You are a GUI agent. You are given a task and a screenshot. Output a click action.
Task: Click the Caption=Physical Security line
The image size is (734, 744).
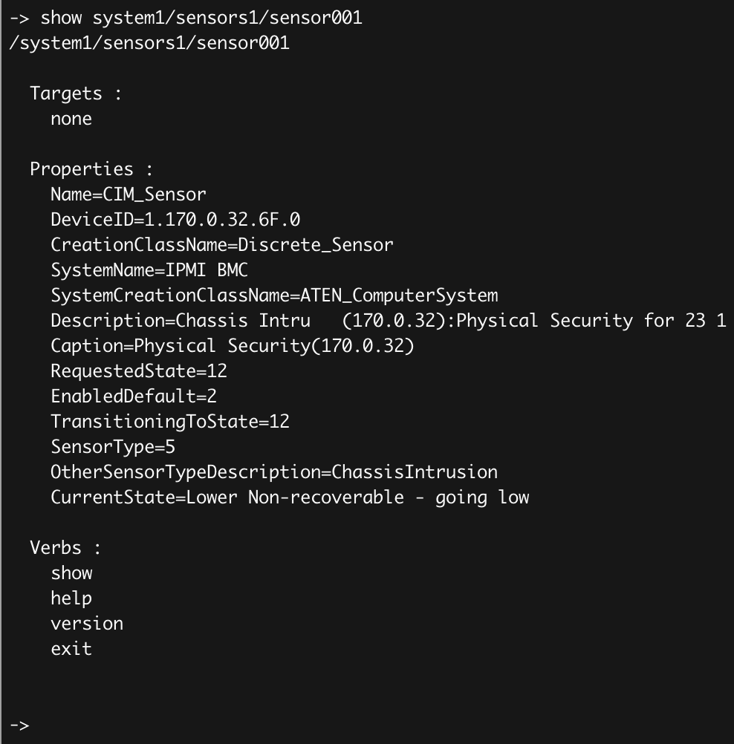[x=233, y=346]
